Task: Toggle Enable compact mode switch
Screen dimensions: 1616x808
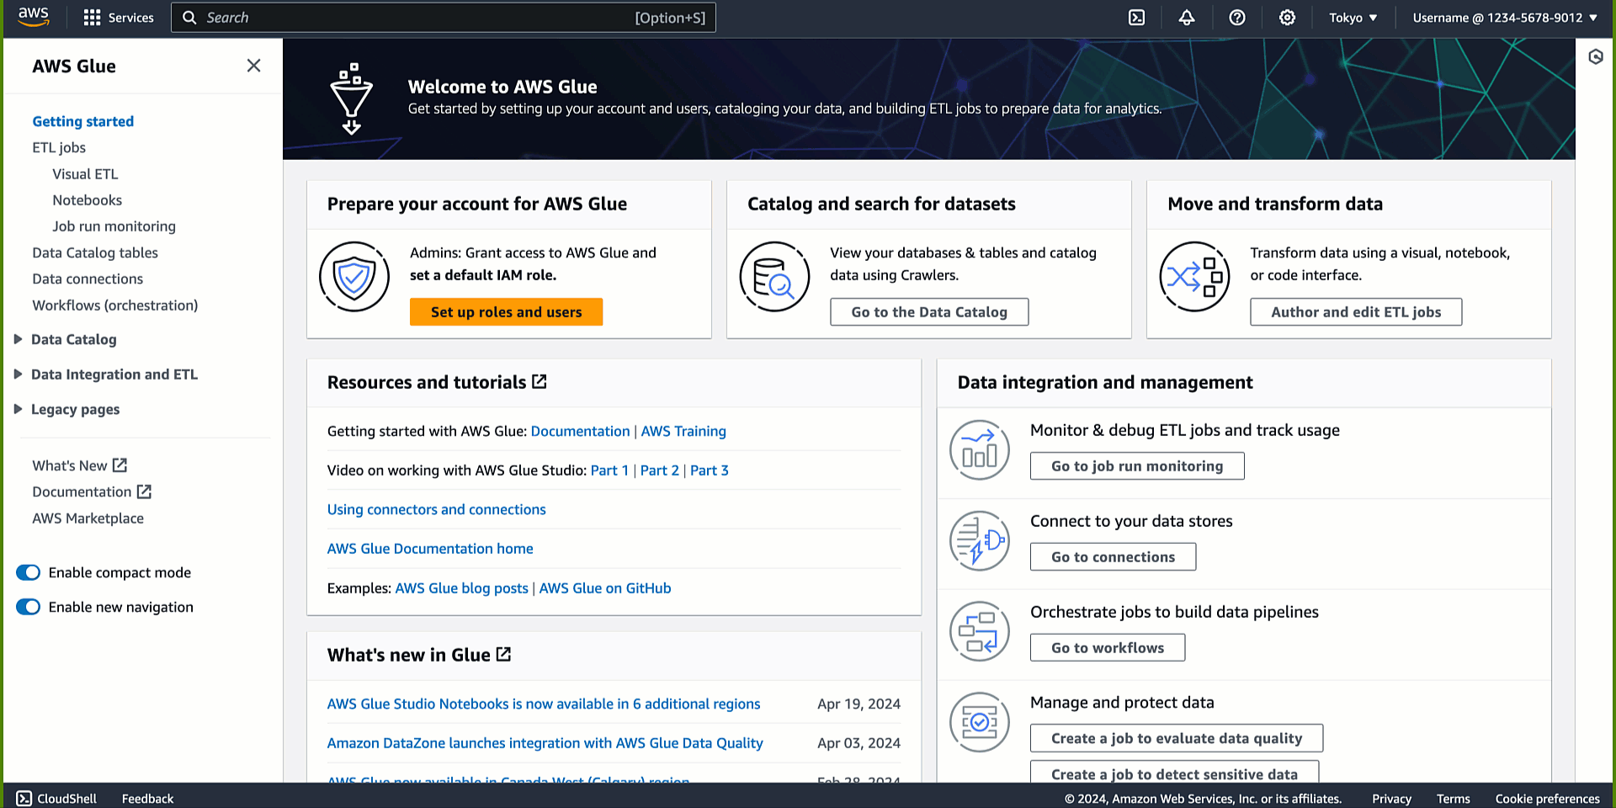Action: [x=29, y=572]
